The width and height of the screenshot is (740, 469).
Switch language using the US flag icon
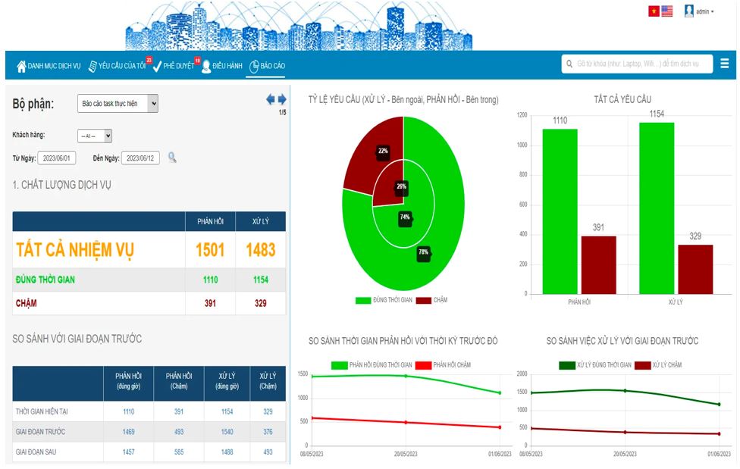667,11
